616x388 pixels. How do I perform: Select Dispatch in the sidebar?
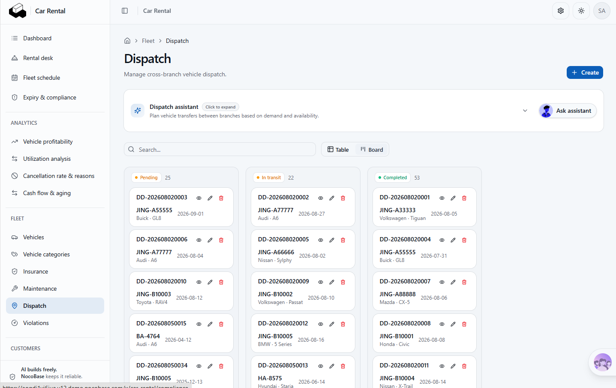[x=55, y=306]
